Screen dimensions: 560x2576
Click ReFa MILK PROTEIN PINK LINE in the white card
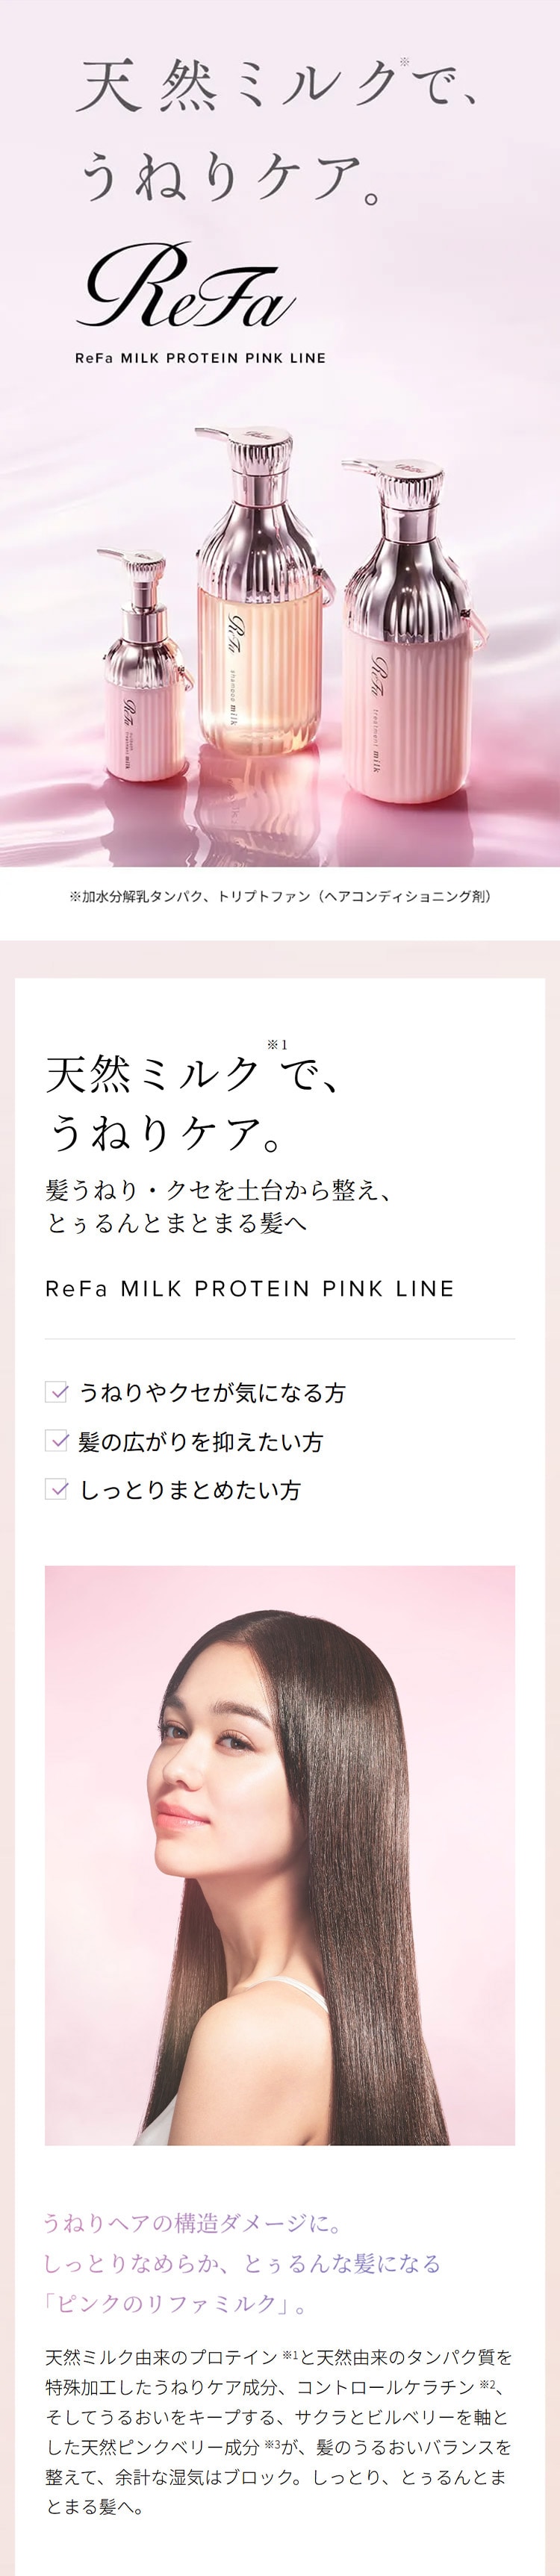pos(250,1289)
